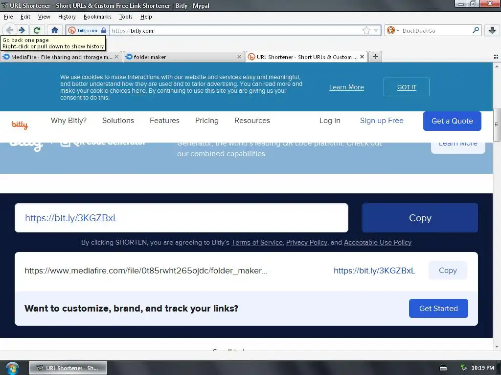501x375 pixels.
Task: Open the Terms of Service link
Action: [257, 242]
